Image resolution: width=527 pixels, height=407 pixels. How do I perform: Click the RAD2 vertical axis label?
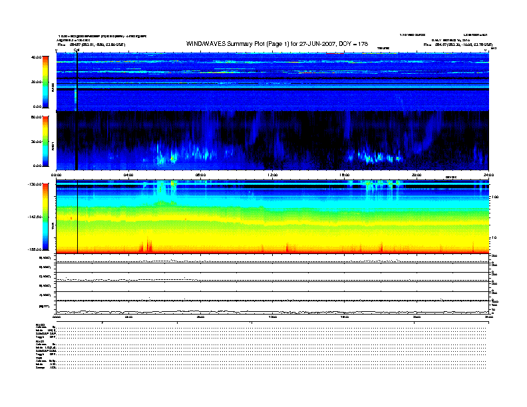[53, 87]
